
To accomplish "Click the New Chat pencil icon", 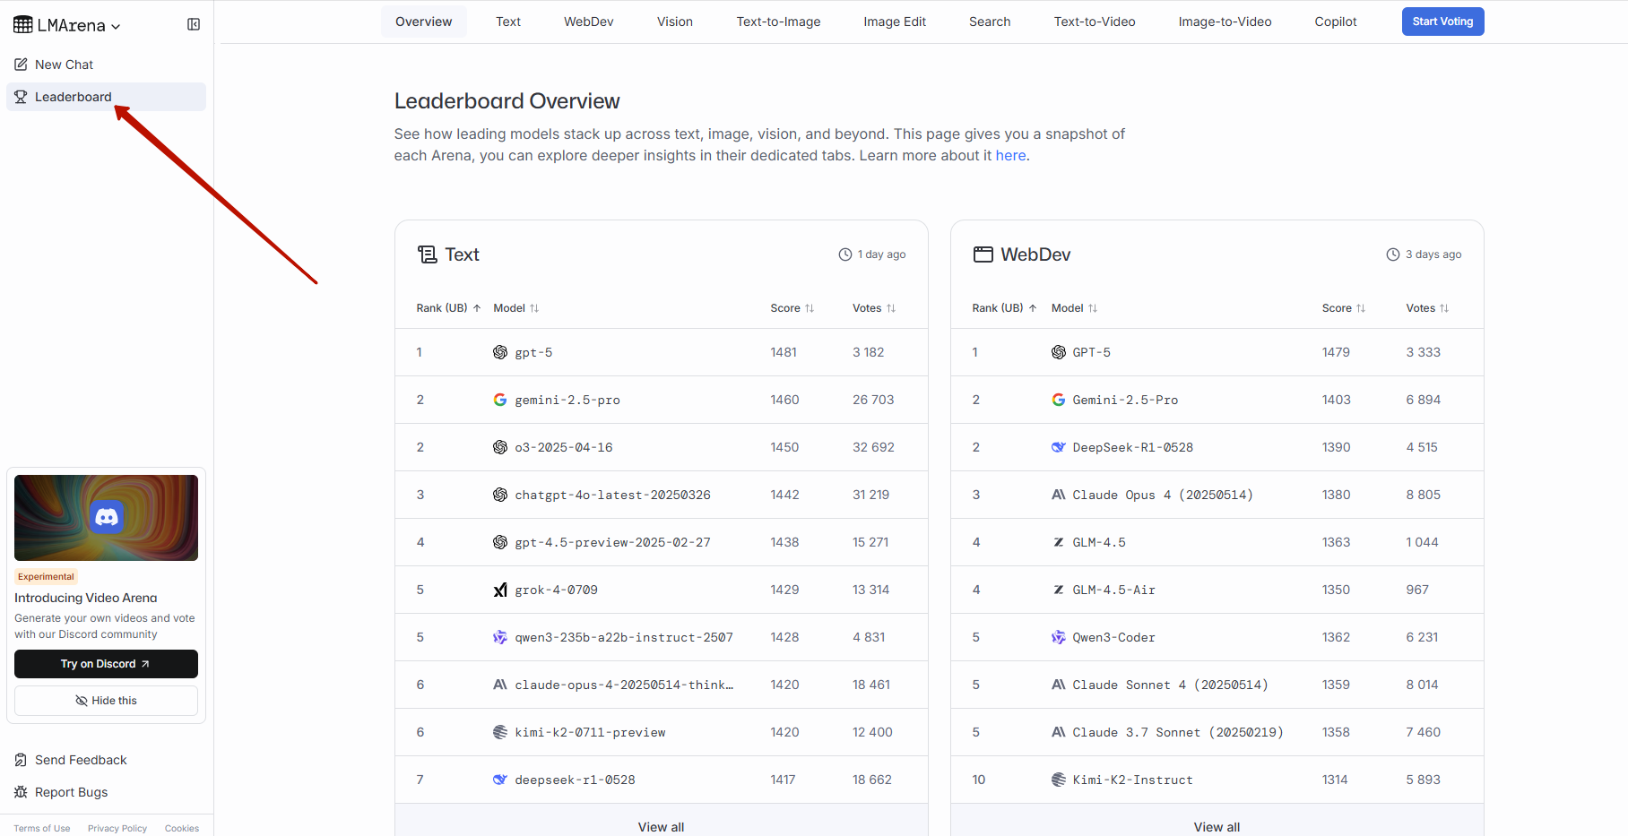I will pos(21,65).
